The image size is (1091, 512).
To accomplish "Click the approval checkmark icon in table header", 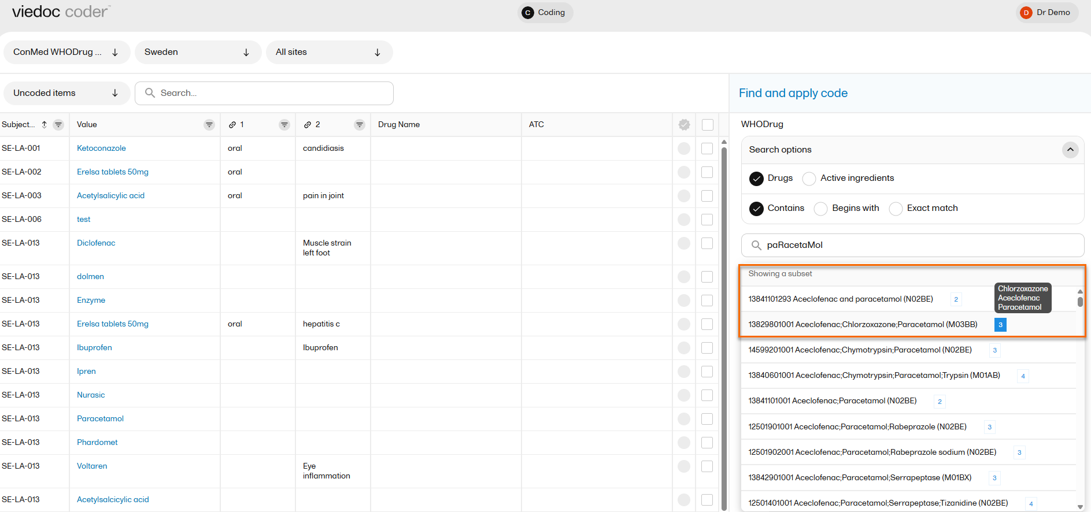I will tap(684, 125).
